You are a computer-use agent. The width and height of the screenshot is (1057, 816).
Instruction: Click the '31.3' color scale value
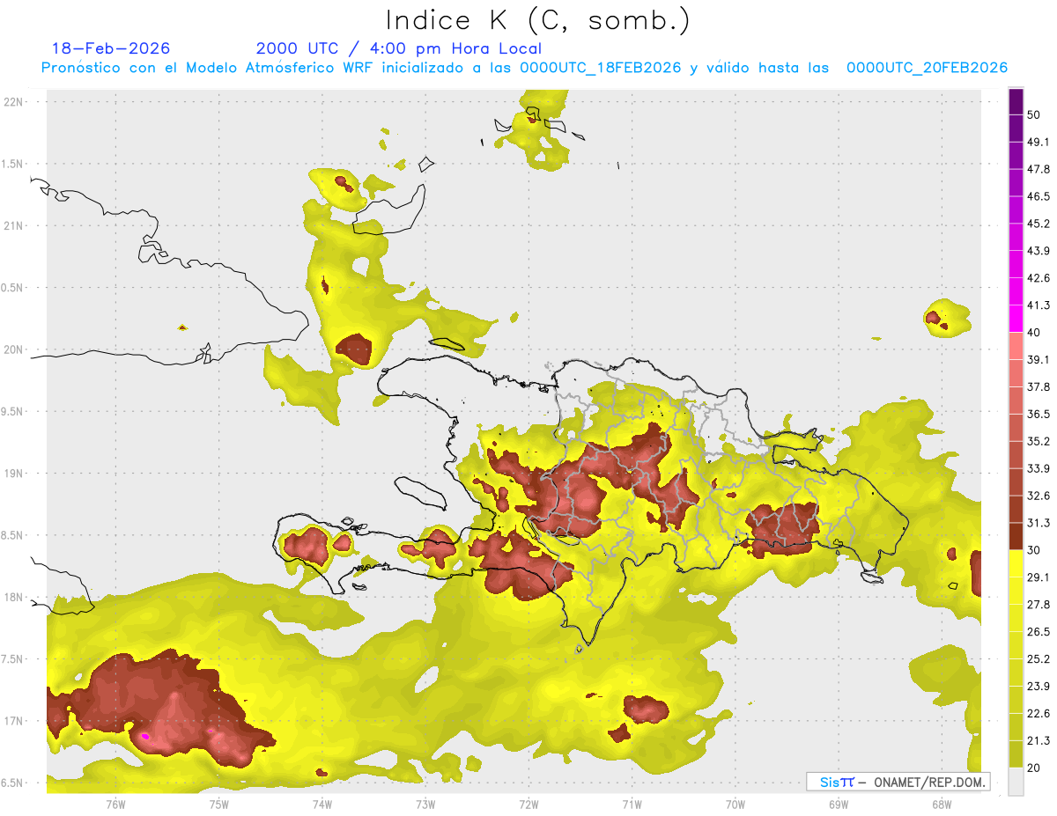1039,523
